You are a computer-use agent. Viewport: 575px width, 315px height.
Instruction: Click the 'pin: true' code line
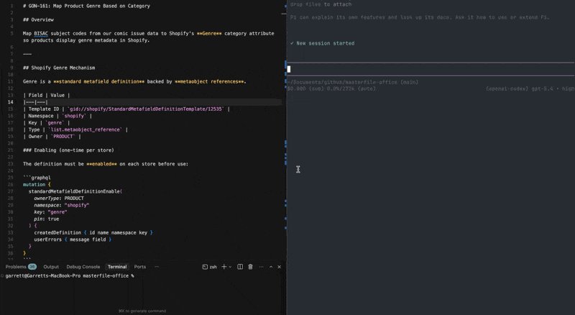47,219
